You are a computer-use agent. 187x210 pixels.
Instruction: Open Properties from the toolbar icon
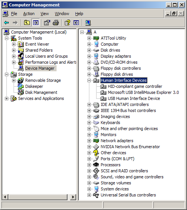coord(47,23)
